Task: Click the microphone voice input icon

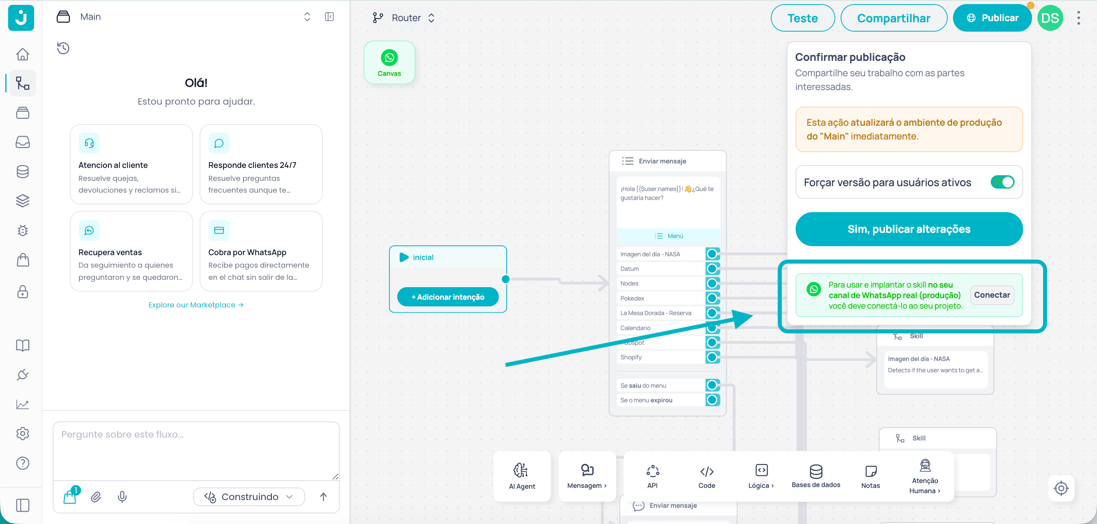Action: tap(122, 497)
